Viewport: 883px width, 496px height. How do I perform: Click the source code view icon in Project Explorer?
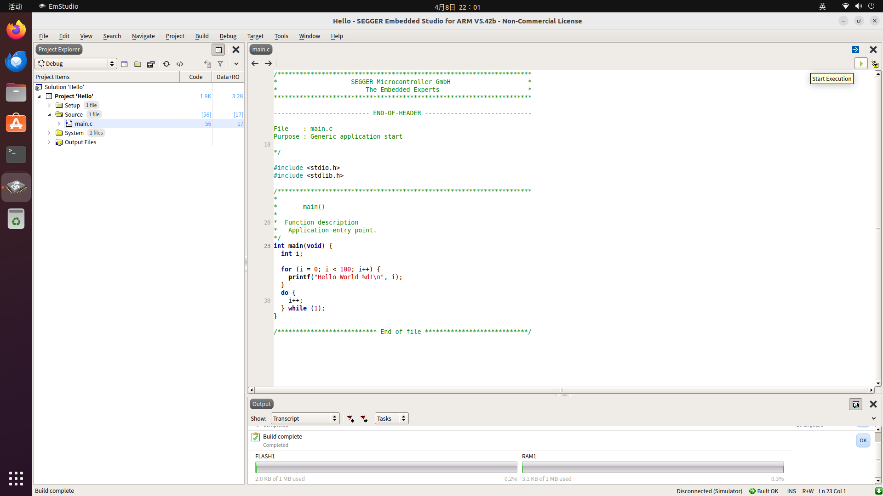tap(180, 64)
